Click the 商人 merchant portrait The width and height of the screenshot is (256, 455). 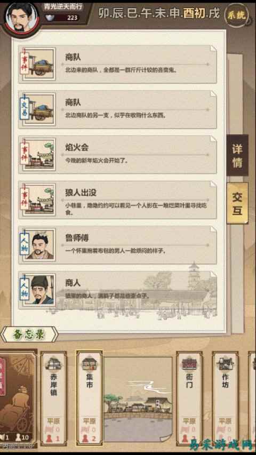[x=38, y=291]
